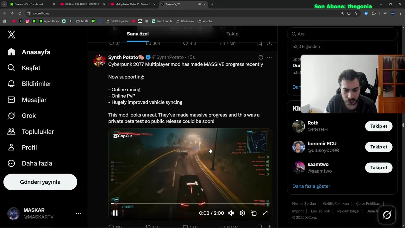Screen dimensions: 405x228
Task: Click the floating Grok button bottom-right
Action: click(x=387, y=215)
